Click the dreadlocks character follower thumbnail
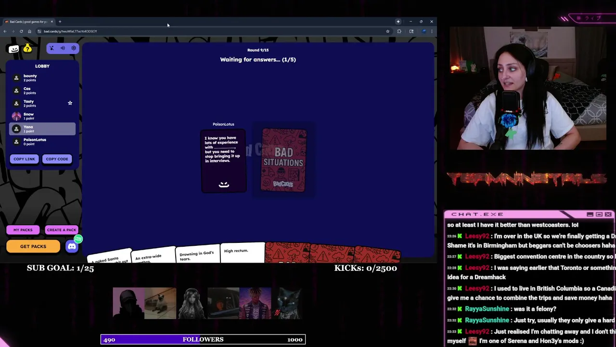The image size is (616, 347). click(x=255, y=303)
